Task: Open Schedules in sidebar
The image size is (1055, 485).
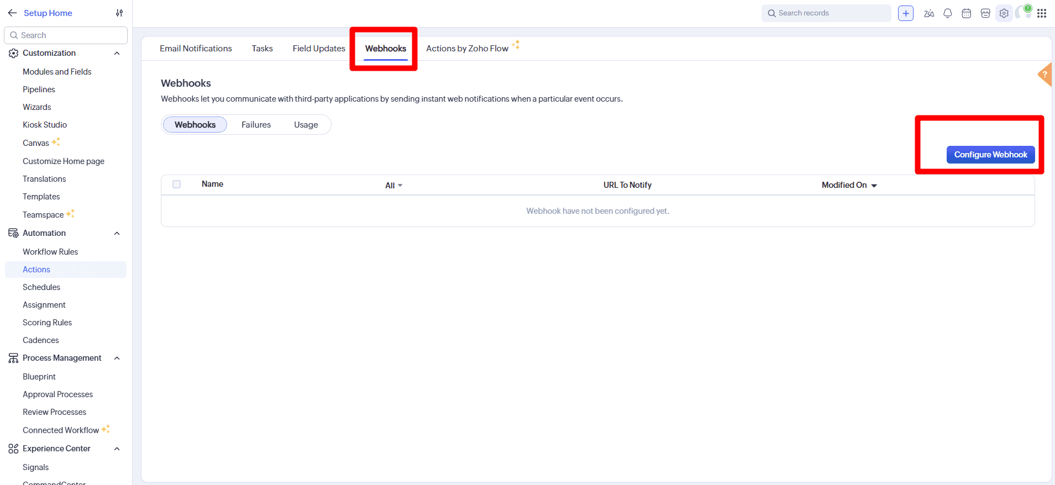Action: pyautogui.click(x=41, y=287)
